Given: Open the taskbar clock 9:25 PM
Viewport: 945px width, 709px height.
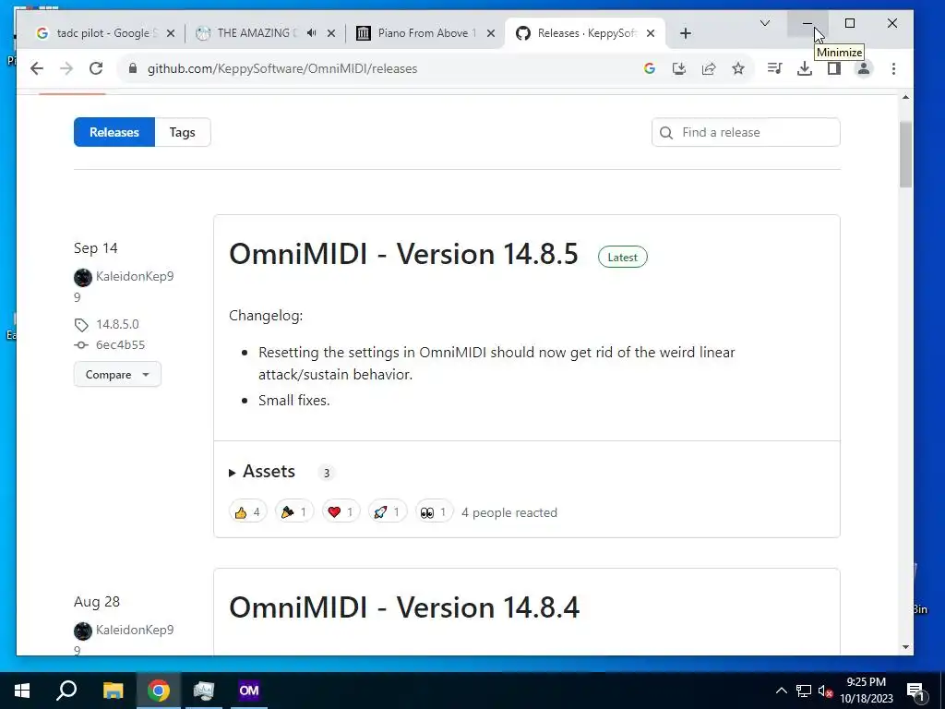Looking at the screenshot, I should 867,691.
